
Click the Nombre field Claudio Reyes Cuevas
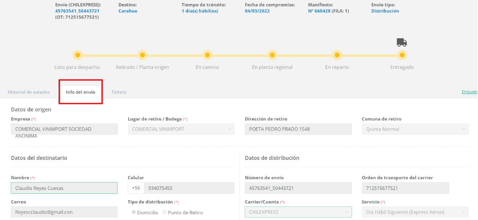coord(64,188)
